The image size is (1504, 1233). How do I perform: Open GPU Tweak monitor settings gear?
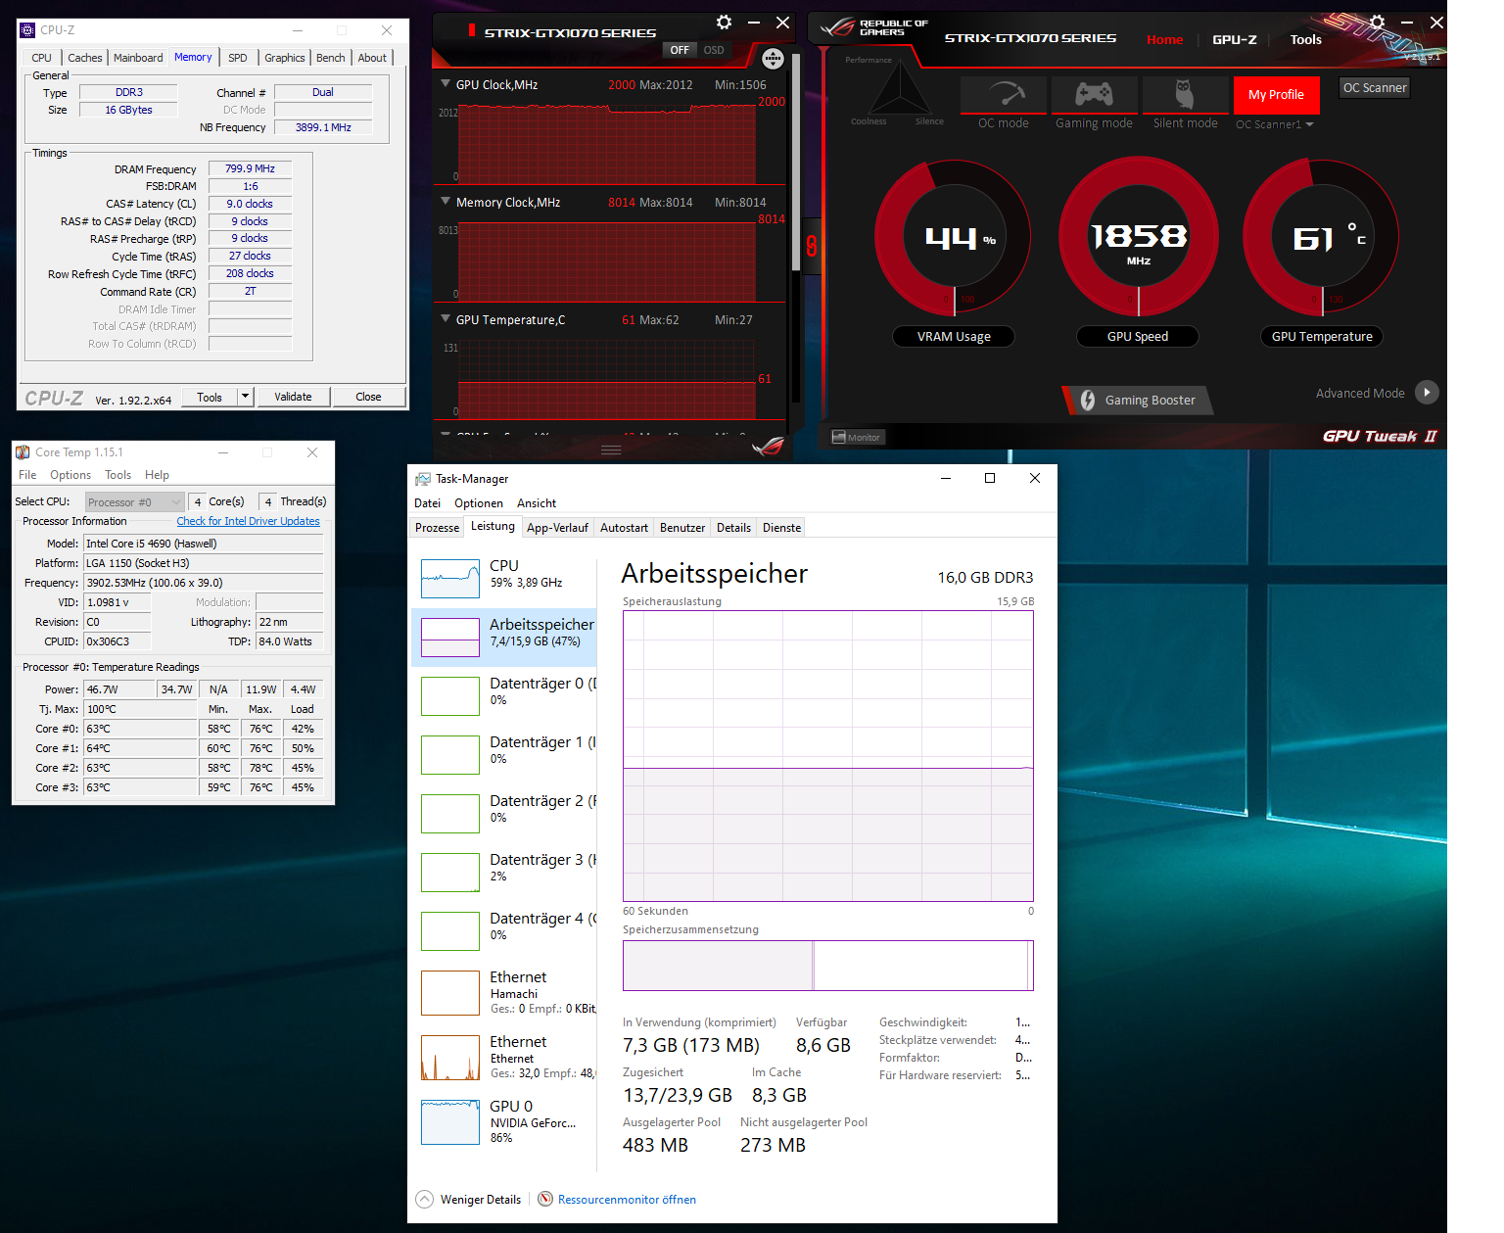point(724,23)
